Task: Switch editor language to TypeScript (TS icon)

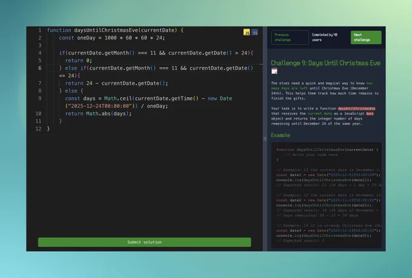Action: click(x=254, y=32)
